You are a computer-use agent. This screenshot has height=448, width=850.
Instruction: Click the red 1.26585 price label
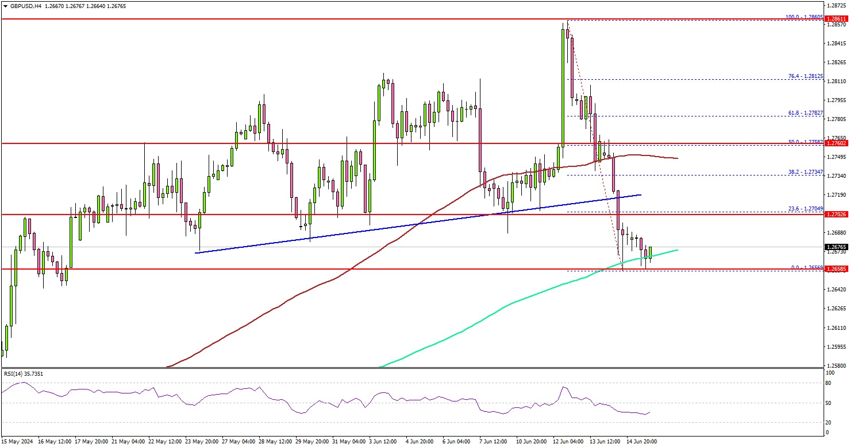(837, 268)
